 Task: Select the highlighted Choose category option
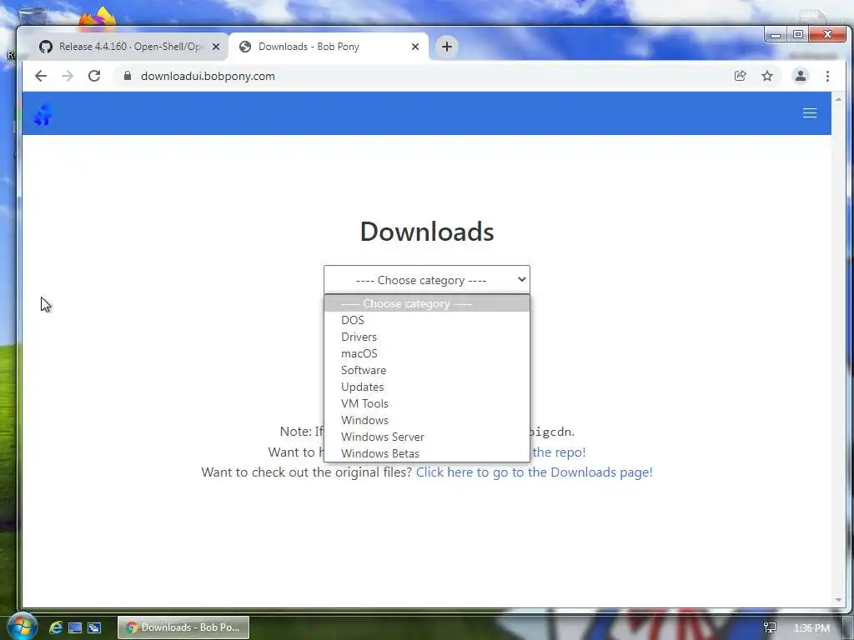point(426,303)
